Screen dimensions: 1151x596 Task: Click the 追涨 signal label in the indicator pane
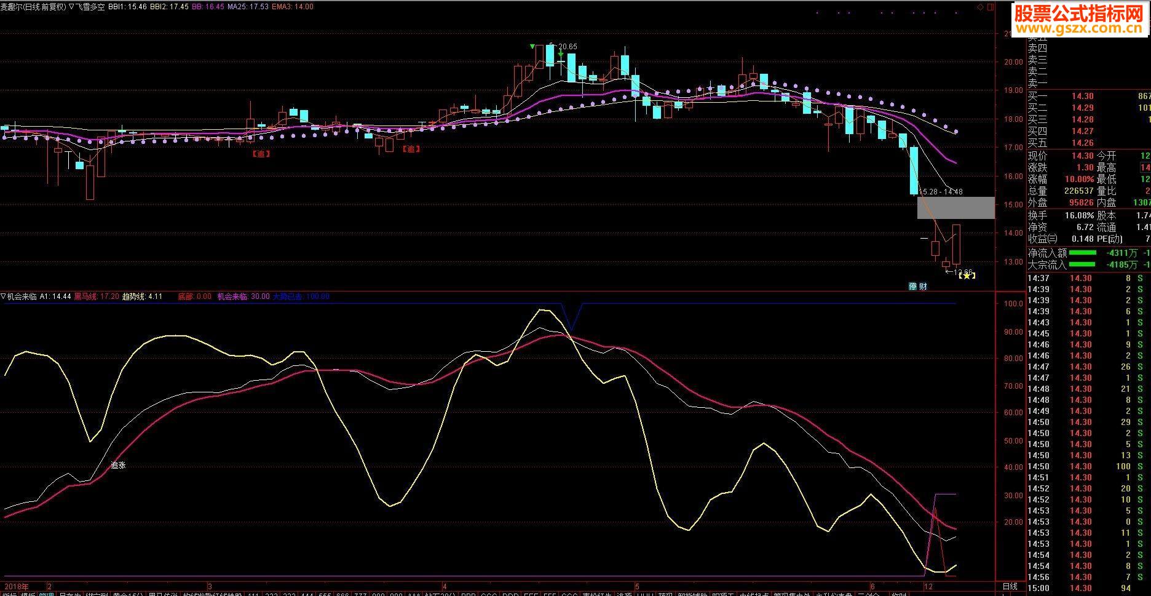(118, 466)
